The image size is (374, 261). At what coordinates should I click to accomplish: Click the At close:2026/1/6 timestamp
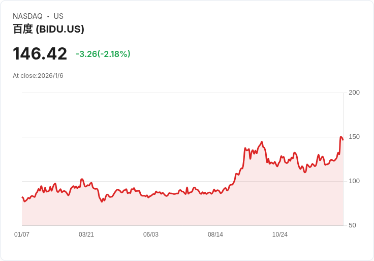coord(38,76)
